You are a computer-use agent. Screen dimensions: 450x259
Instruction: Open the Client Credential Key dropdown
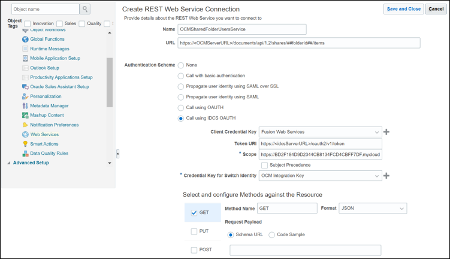point(376,132)
